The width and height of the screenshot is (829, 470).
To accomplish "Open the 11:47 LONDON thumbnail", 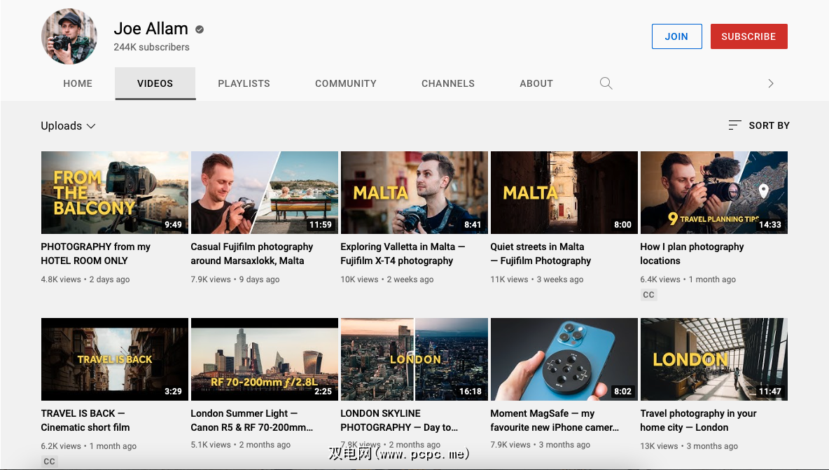I will point(714,359).
